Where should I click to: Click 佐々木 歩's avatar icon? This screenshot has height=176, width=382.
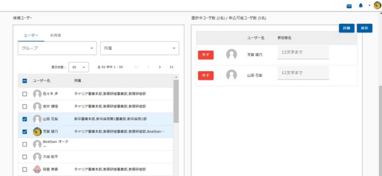[37, 94]
